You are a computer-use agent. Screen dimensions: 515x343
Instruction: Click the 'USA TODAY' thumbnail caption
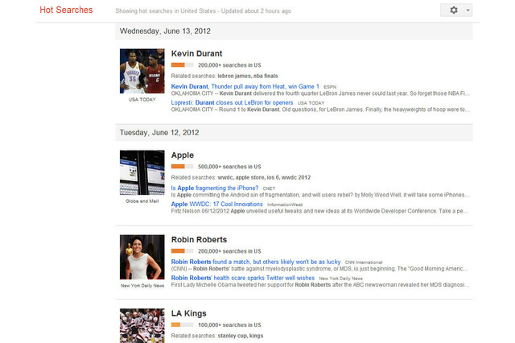click(x=142, y=100)
